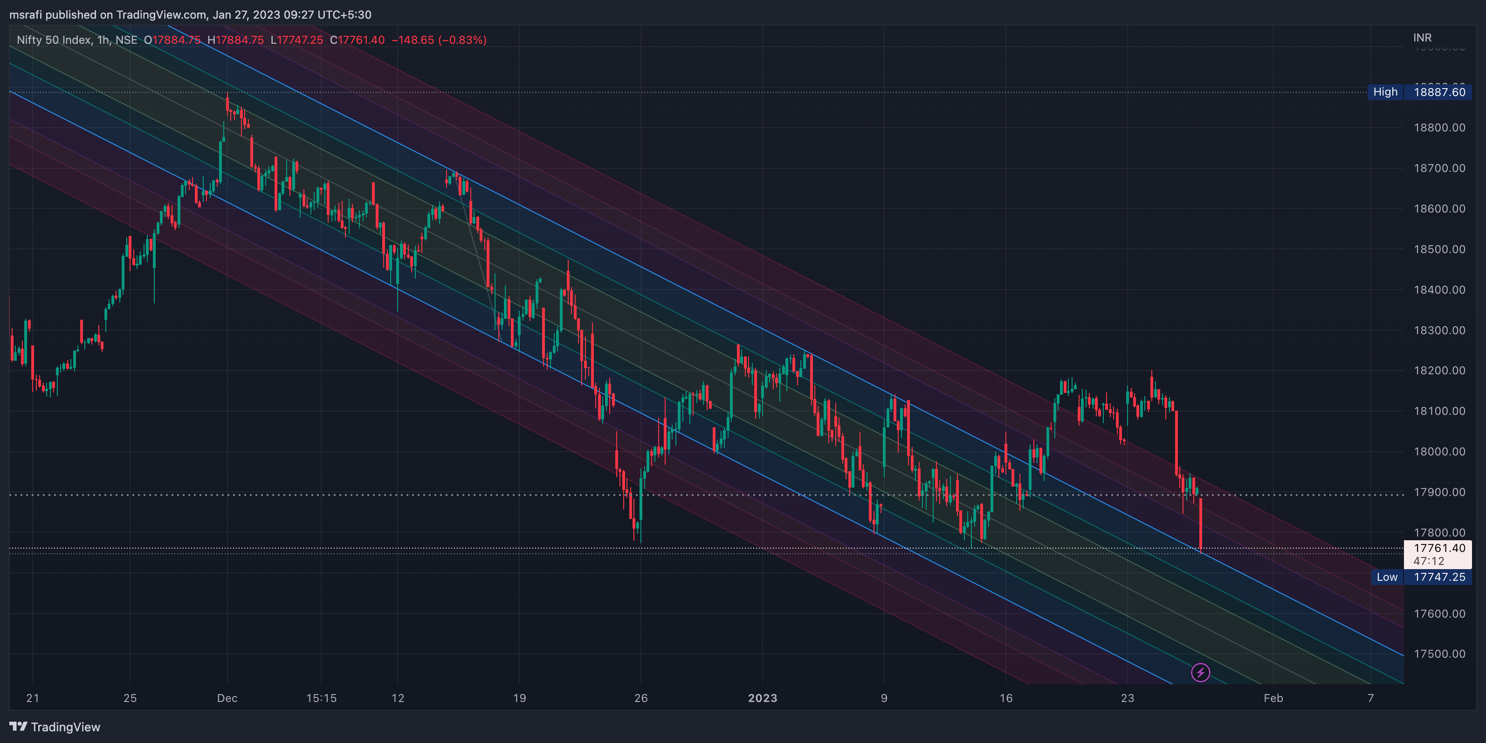
Task: Click the High price label 18887.60
Action: point(1439,92)
